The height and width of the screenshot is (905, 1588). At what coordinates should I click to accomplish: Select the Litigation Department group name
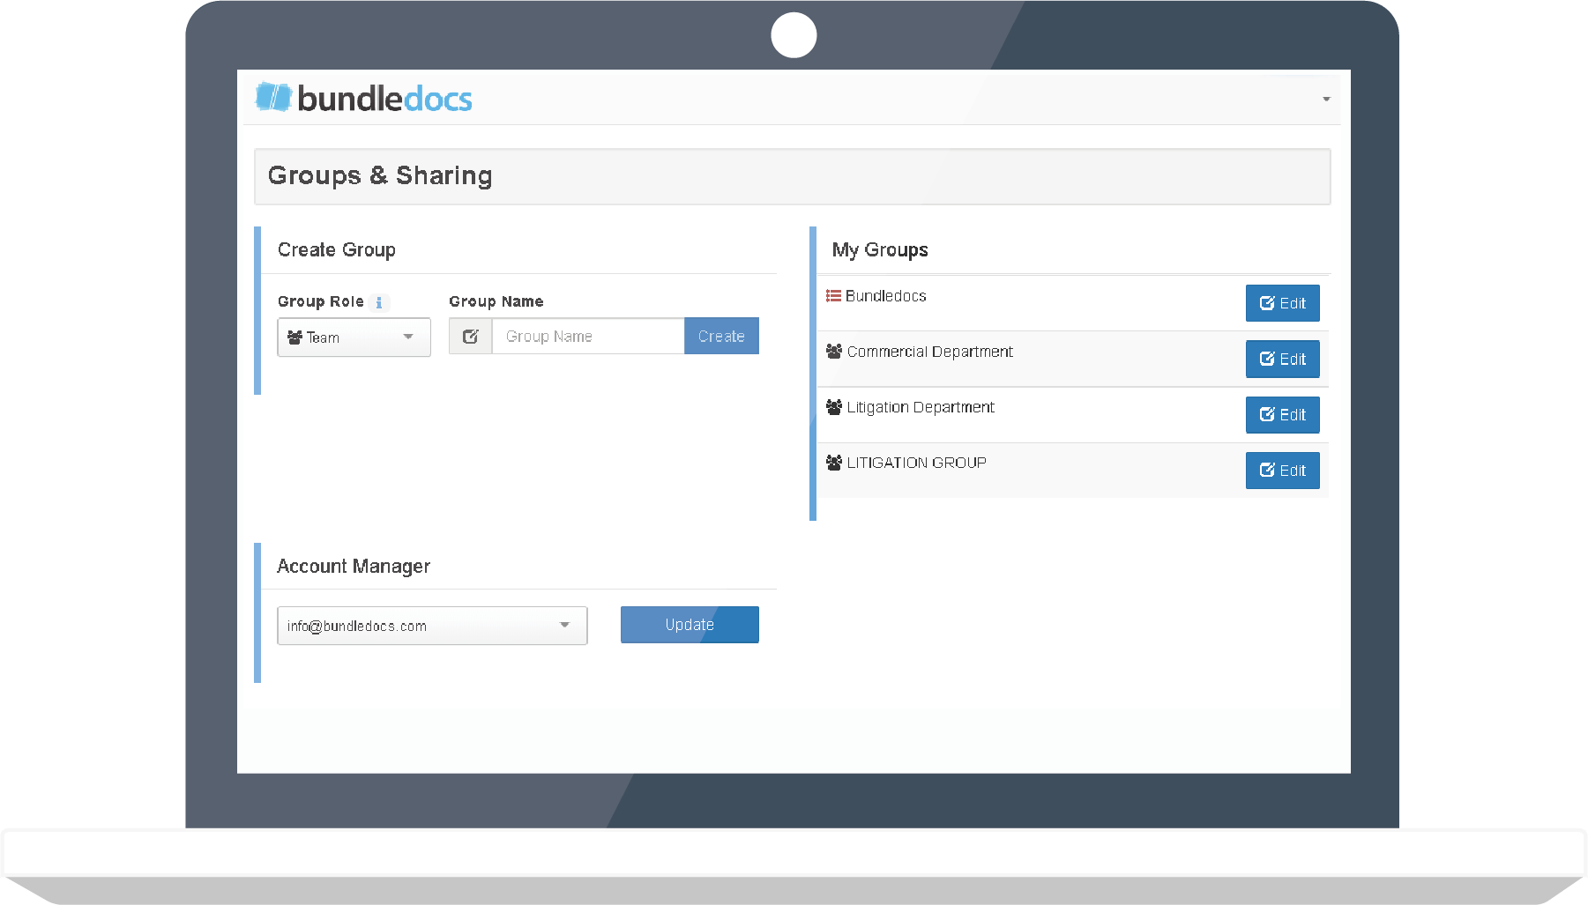921,407
